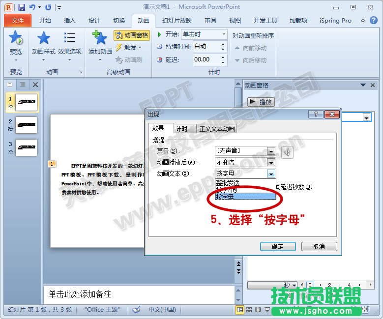Select slide 2 thumbnail

pyautogui.click(x=27, y=125)
